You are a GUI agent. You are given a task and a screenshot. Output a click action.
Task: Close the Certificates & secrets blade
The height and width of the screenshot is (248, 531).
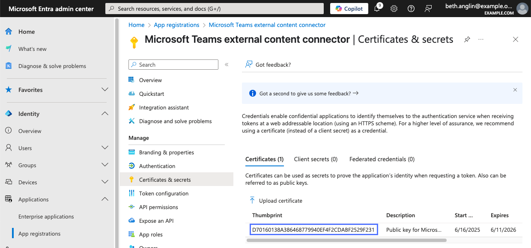click(516, 39)
